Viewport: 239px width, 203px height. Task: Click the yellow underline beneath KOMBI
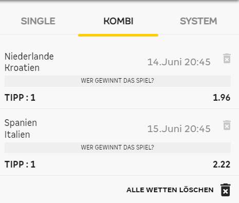pyautogui.click(x=118, y=35)
